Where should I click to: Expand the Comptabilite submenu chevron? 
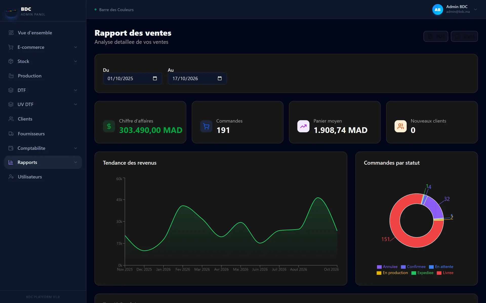pos(75,148)
